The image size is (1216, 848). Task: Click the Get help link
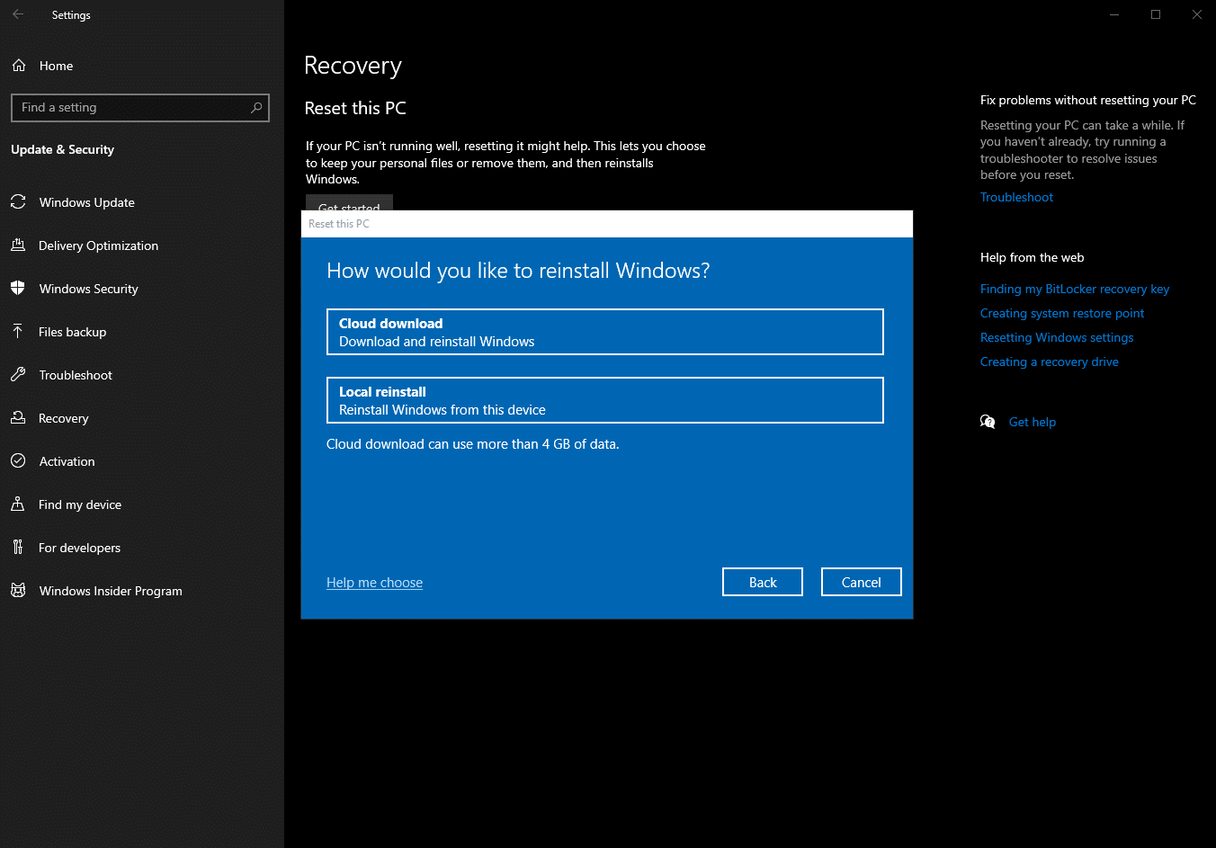1033,422
